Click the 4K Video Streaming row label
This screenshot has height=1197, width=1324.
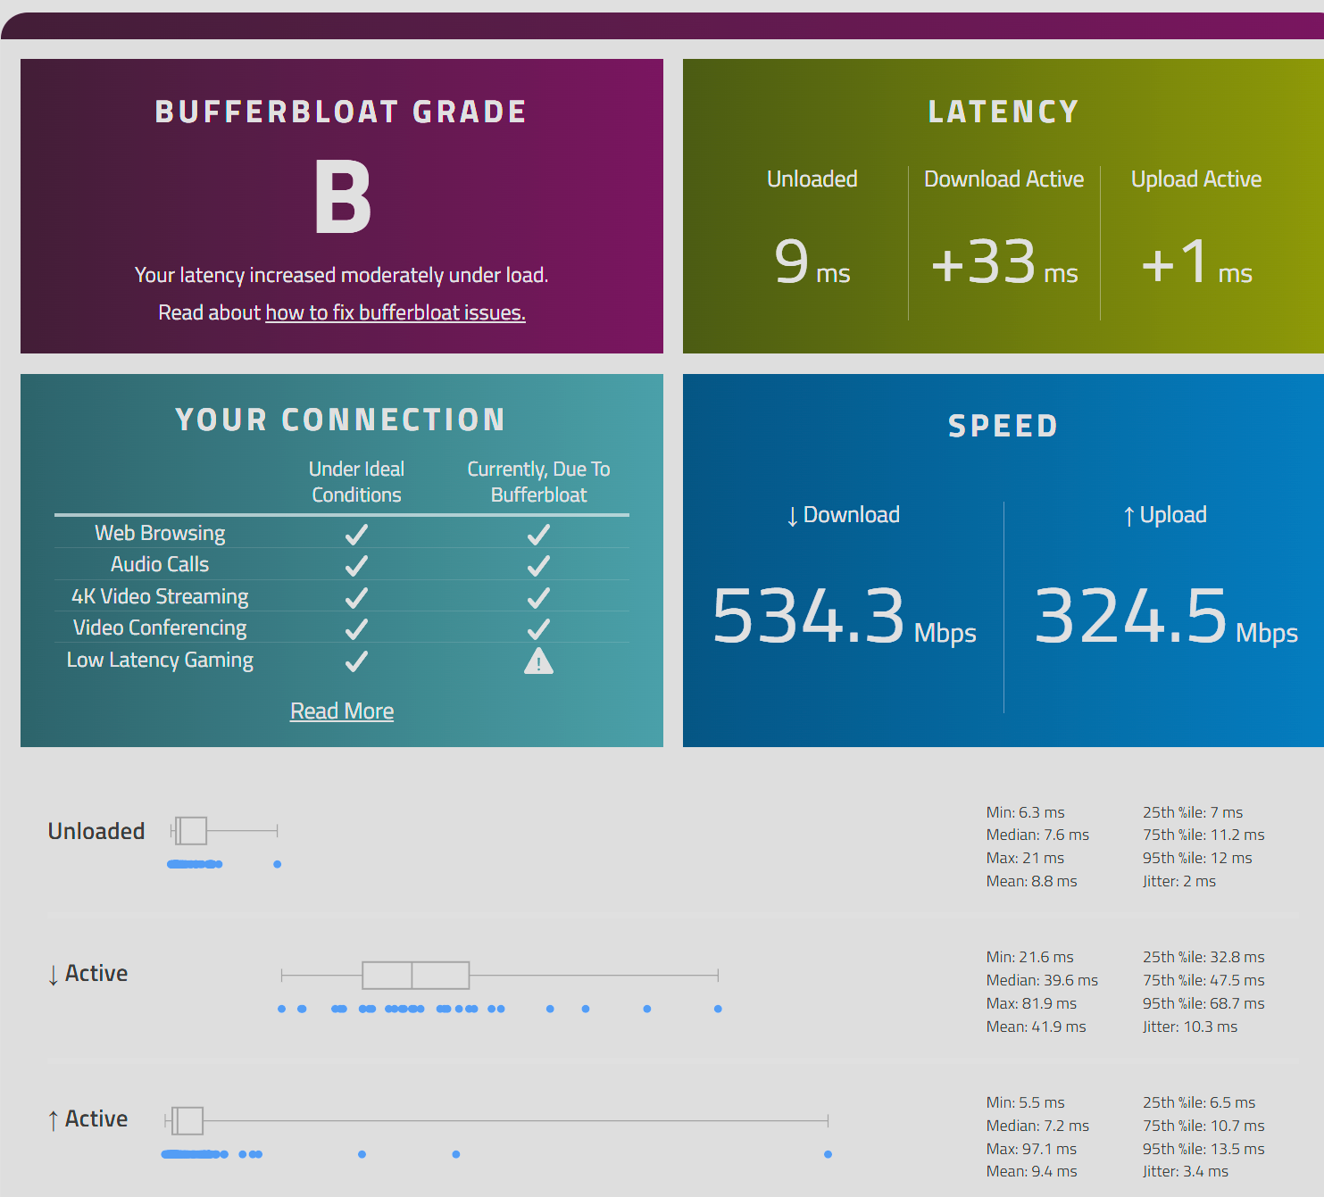(x=160, y=596)
